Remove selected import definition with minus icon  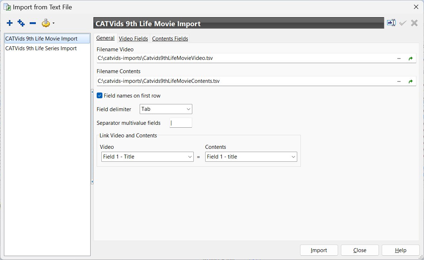pyautogui.click(x=33, y=23)
